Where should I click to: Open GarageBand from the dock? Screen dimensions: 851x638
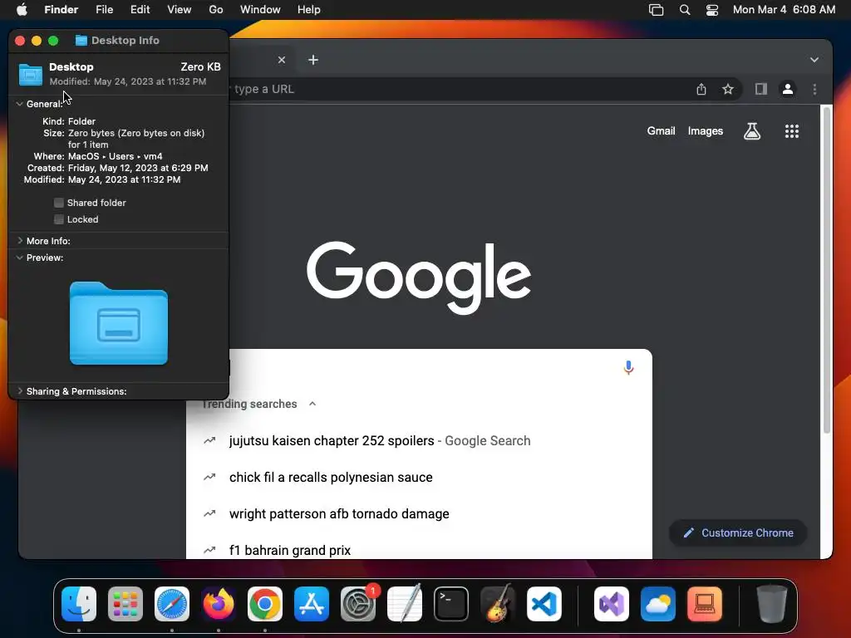498,604
